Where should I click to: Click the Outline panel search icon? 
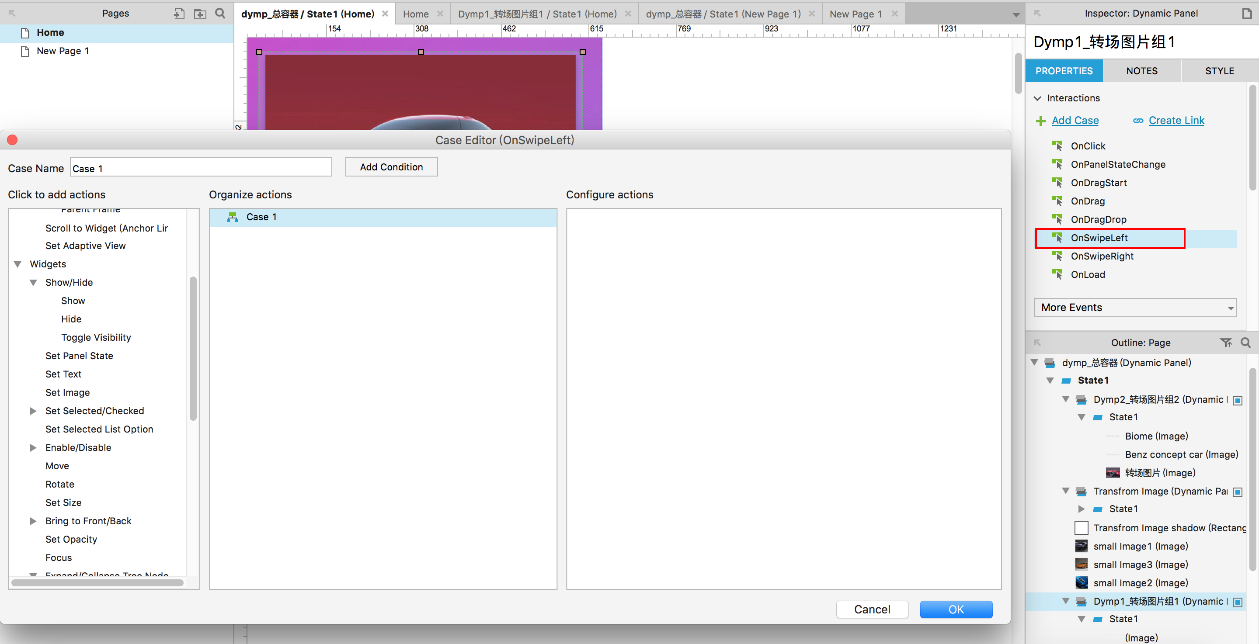[1245, 343]
